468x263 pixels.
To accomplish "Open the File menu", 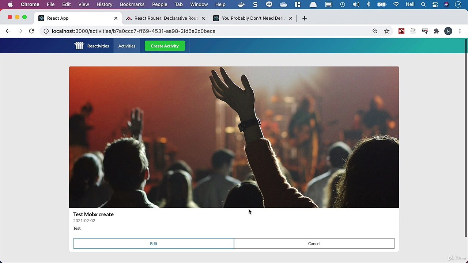I will click(x=51, y=4).
